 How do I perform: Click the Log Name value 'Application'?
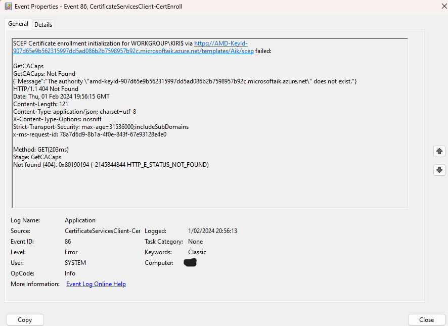pos(80,220)
